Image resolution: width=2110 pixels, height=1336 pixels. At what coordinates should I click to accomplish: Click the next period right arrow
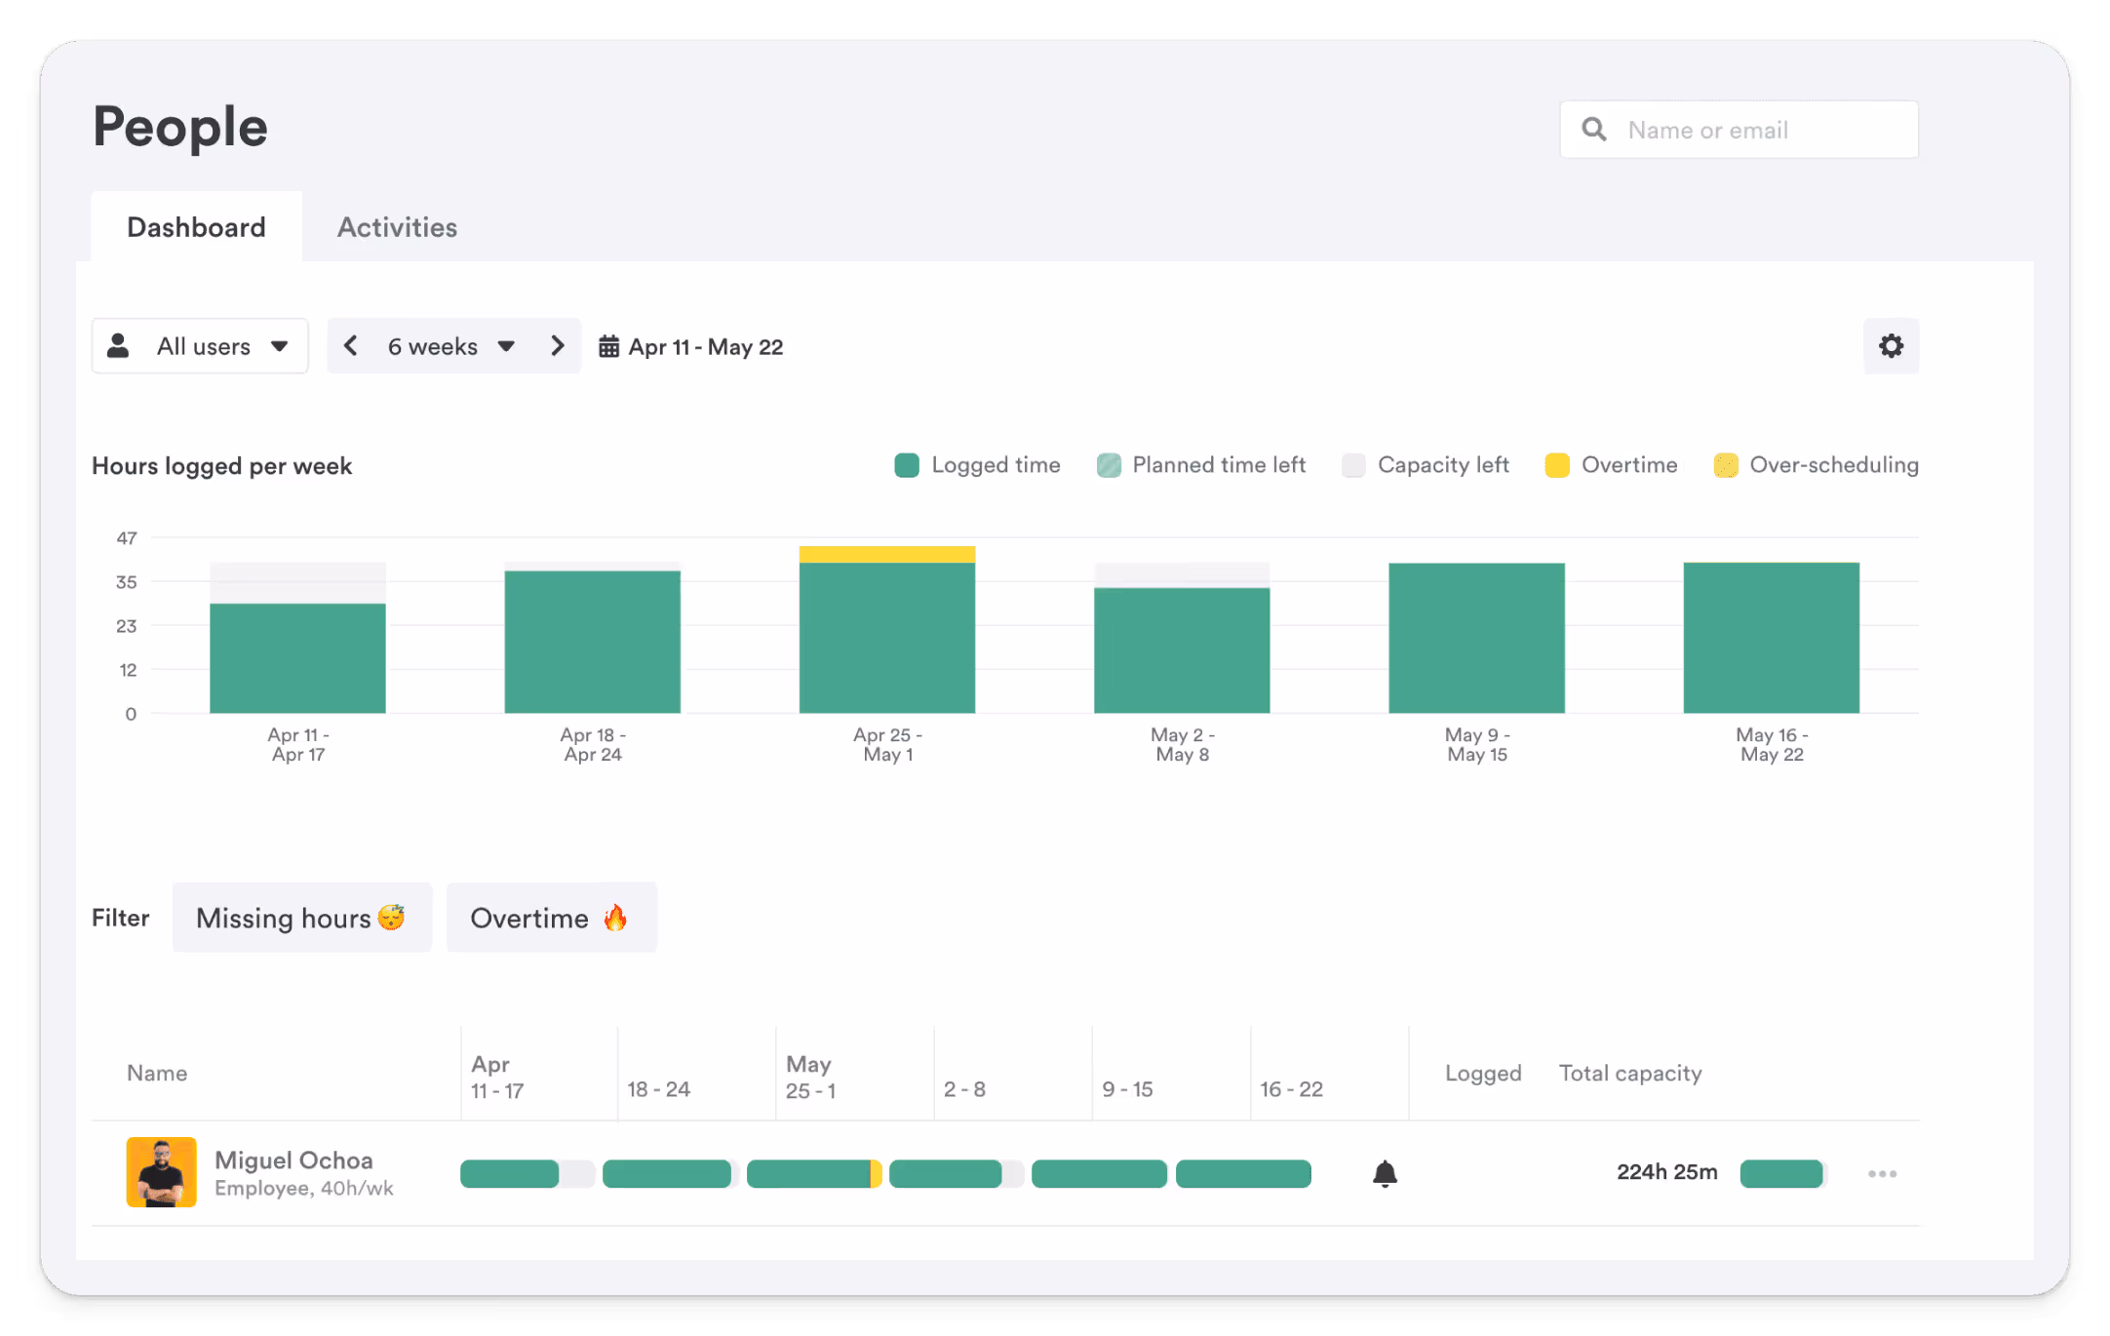point(557,345)
